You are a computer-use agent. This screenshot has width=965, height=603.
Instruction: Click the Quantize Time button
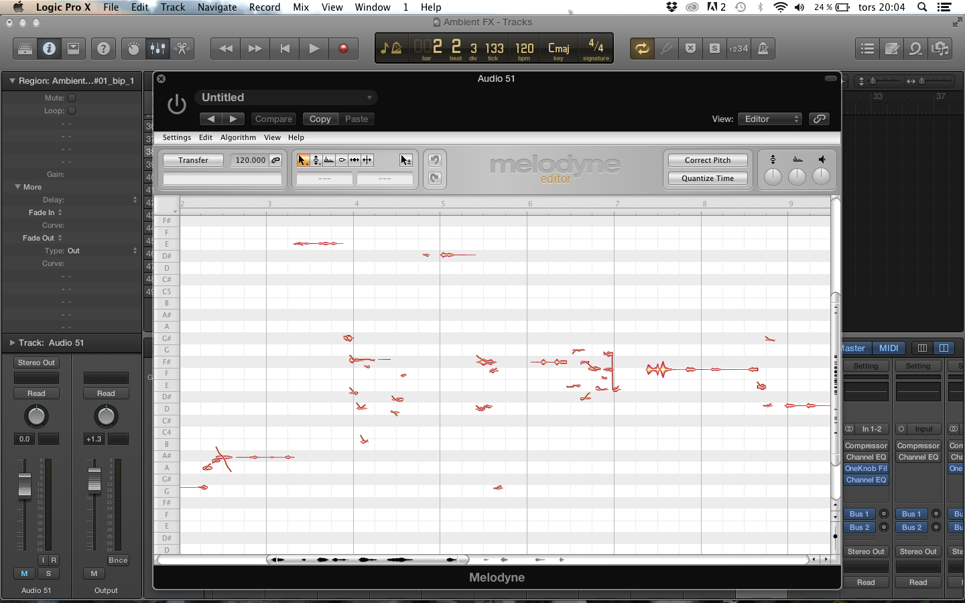coord(708,178)
